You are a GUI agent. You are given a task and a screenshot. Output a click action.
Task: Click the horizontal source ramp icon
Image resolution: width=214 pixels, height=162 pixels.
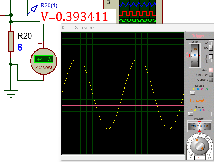pyautogui.click(x=191, y=110)
